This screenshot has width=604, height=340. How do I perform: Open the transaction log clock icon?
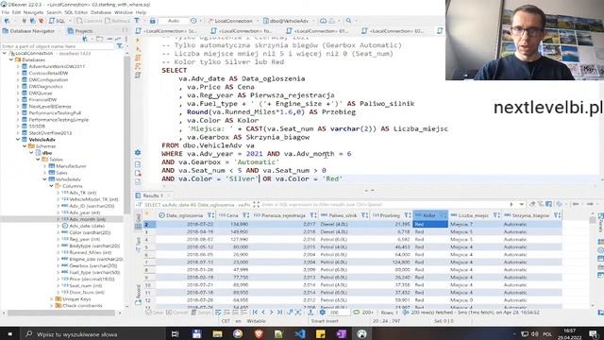point(193,21)
